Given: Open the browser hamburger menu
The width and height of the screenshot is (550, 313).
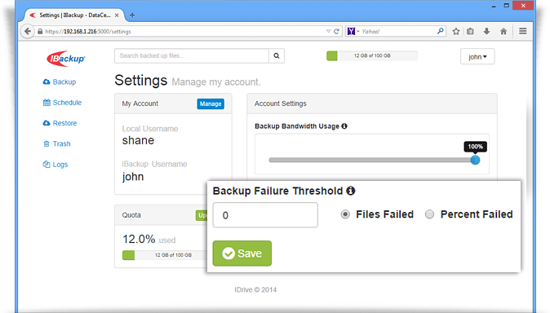Looking at the screenshot, I should [x=522, y=31].
